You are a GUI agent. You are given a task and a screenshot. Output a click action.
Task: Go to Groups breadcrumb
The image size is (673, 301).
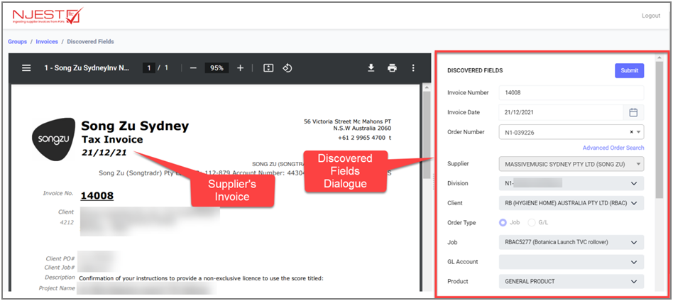click(x=17, y=42)
